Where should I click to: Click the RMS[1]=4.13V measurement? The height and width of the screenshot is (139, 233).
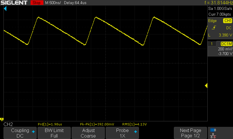tap(135, 124)
